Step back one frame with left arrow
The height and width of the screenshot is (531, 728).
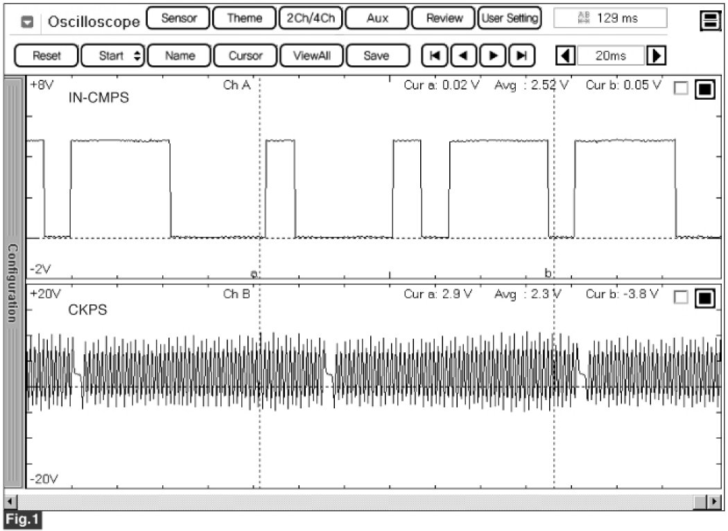[x=456, y=55]
